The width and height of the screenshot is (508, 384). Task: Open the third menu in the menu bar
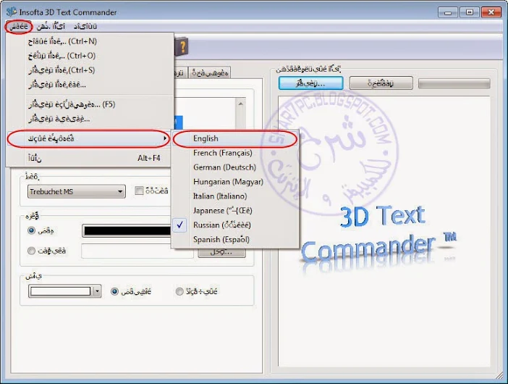point(85,27)
